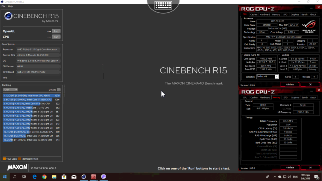Click the GFX Board GeForce GTX 750 field
Image resolution: width=322 pixels, height=181 pixels.
click(x=38, y=72)
